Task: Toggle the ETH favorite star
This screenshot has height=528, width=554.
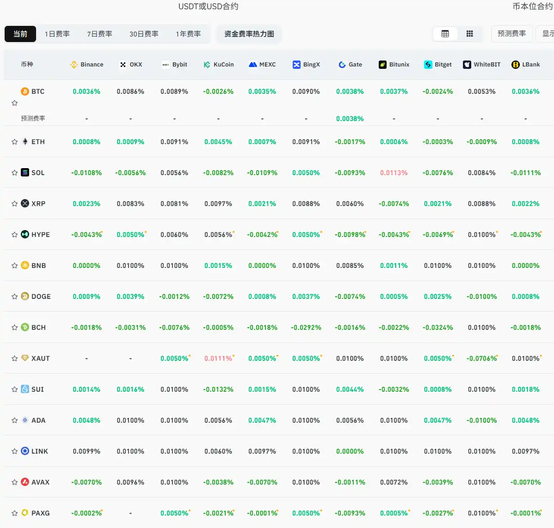Action: [x=14, y=142]
